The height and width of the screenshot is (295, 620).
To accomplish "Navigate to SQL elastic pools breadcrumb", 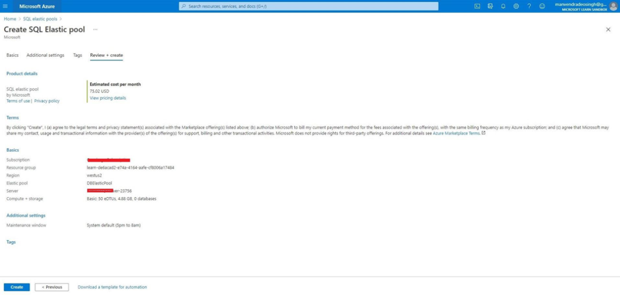I will 40,19.
